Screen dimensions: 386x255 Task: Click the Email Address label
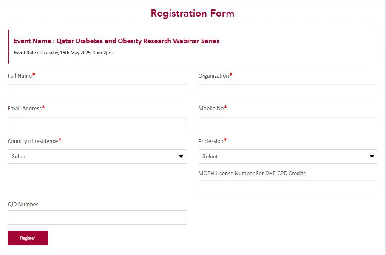click(x=25, y=109)
